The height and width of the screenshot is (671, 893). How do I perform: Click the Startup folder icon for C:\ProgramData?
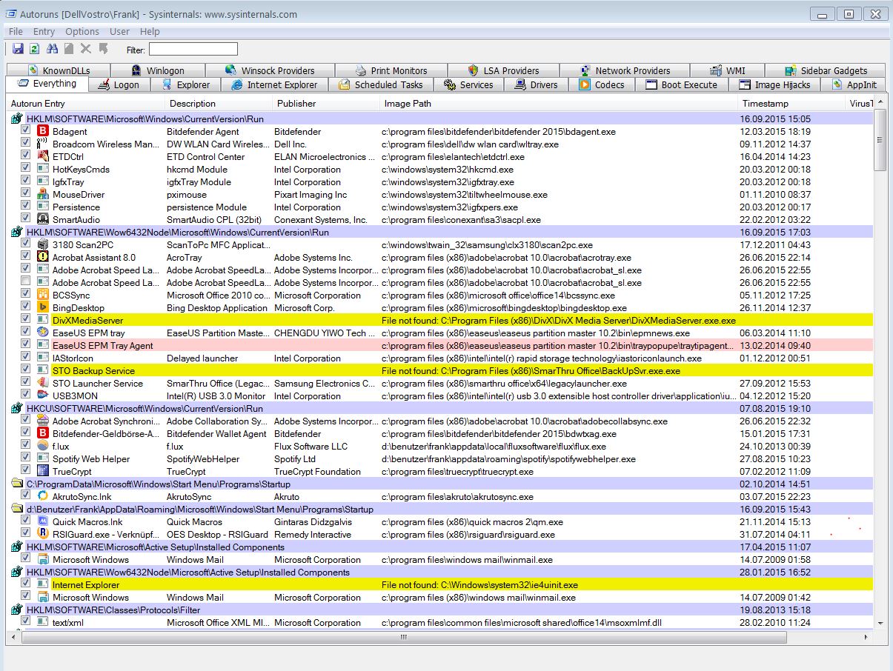17,484
